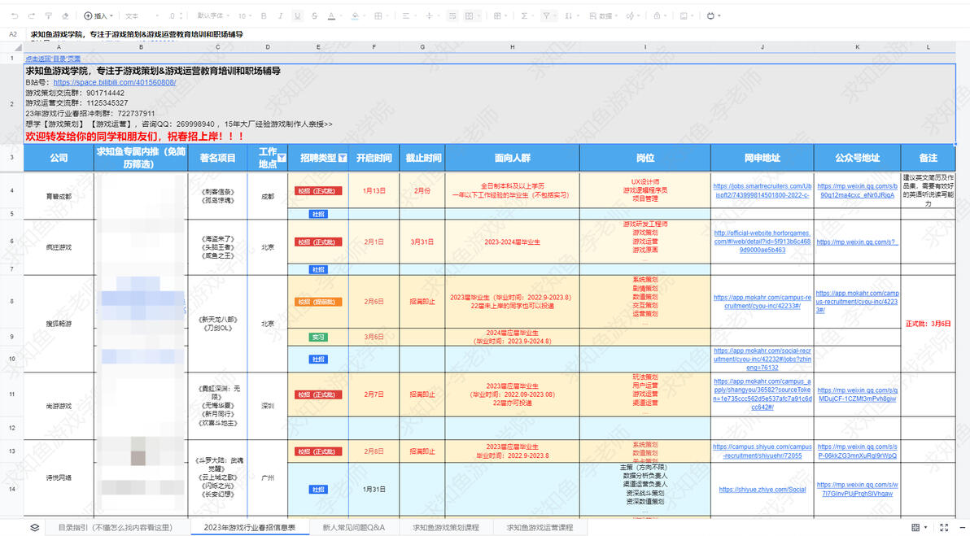Click the sort icon in toolbar
The width and height of the screenshot is (970, 536).
tap(568, 16)
